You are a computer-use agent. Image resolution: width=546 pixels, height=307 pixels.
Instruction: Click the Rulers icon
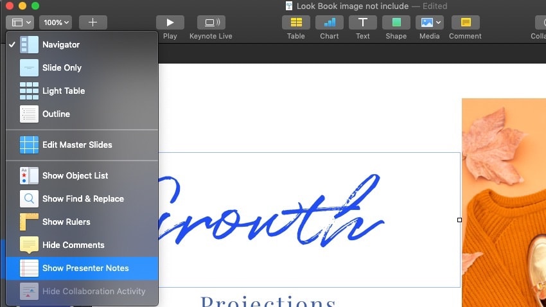[29, 222]
